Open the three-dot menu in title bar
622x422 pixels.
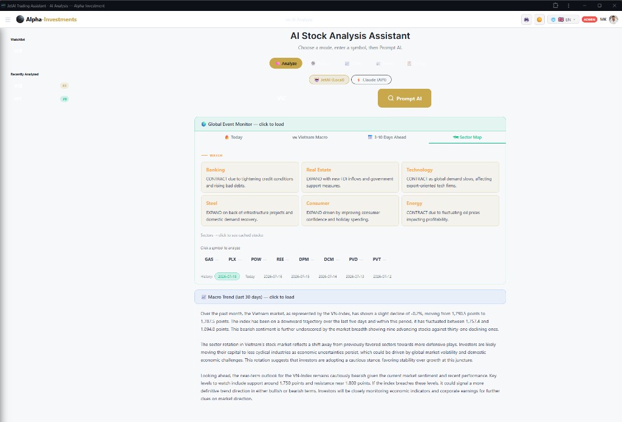[569, 5]
